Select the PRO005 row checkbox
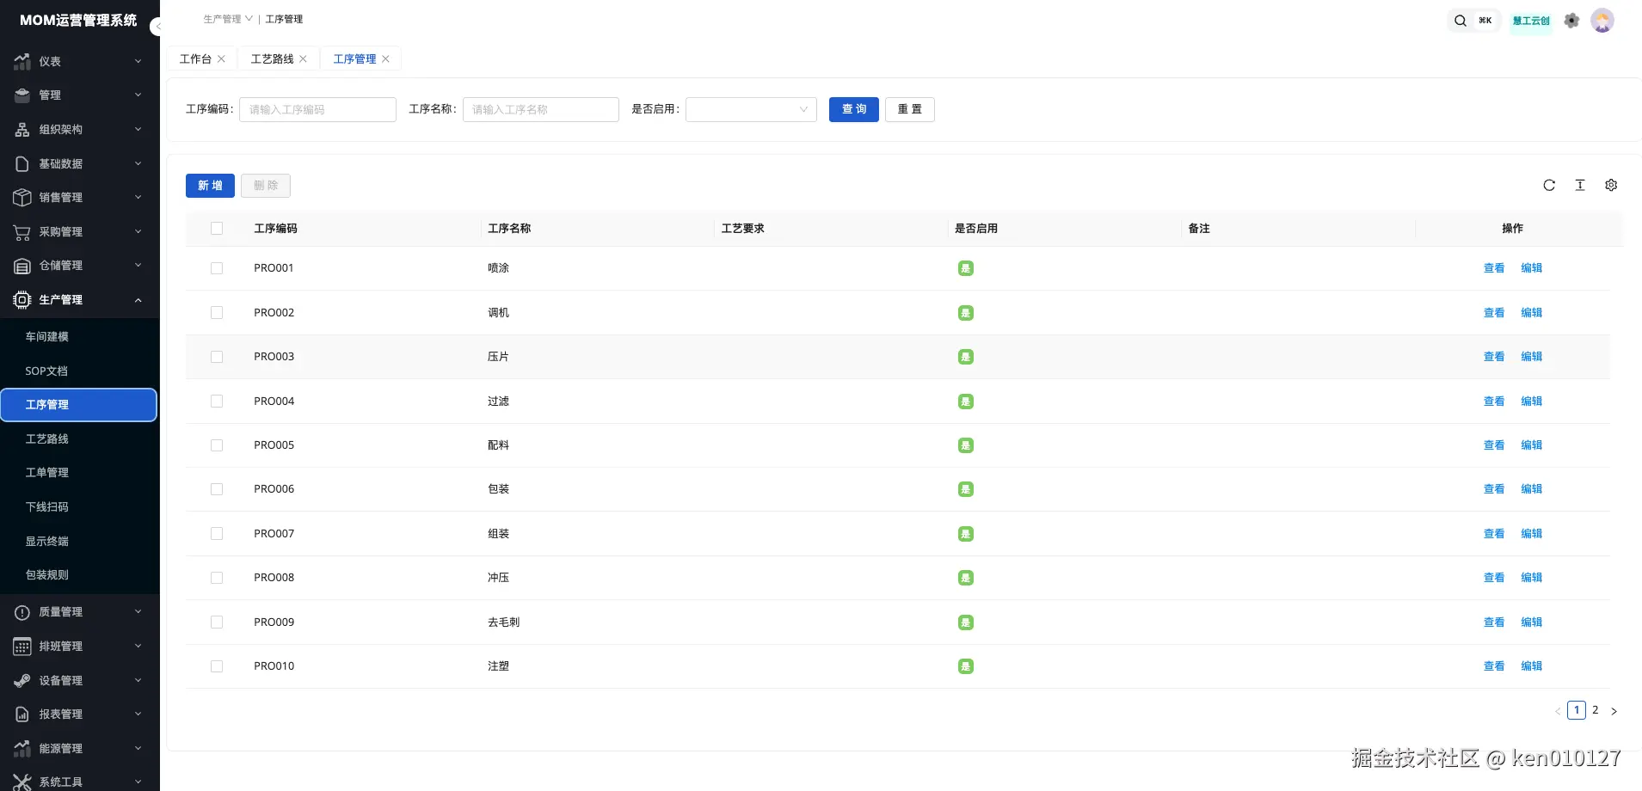This screenshot has width=1642, height=791. pyautogui.click(x=217, y=445)
